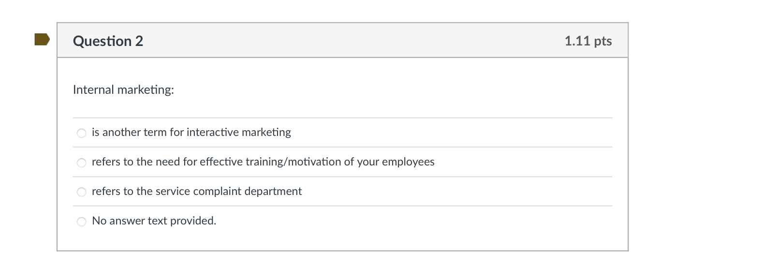Click the word 'pts' in the header

[x=602, y=41]
